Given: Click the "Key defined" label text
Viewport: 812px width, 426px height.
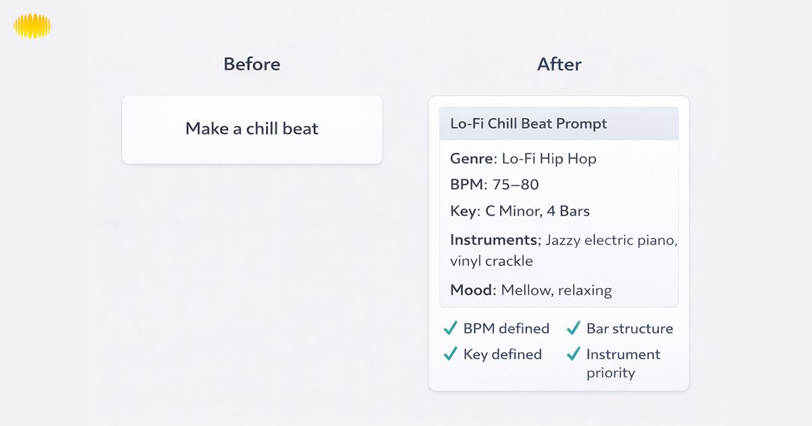Looking at the screenshot, I should 502,354.
